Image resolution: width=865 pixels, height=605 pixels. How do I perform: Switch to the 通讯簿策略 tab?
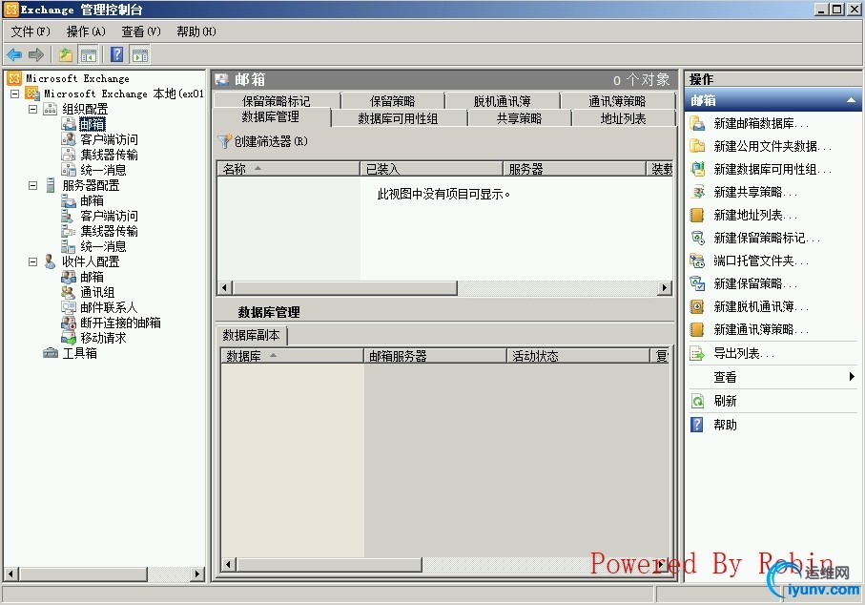[617, 101]
